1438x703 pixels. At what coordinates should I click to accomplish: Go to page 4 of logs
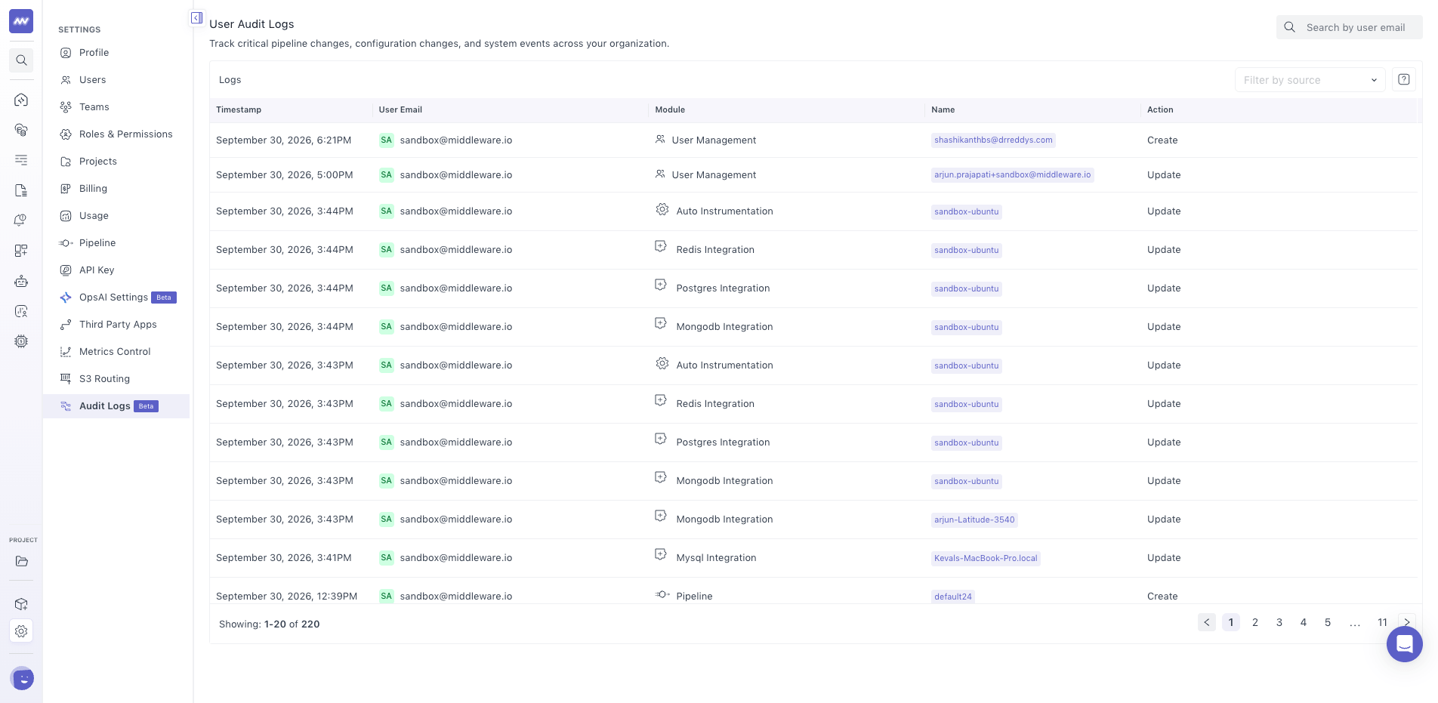1304,622
